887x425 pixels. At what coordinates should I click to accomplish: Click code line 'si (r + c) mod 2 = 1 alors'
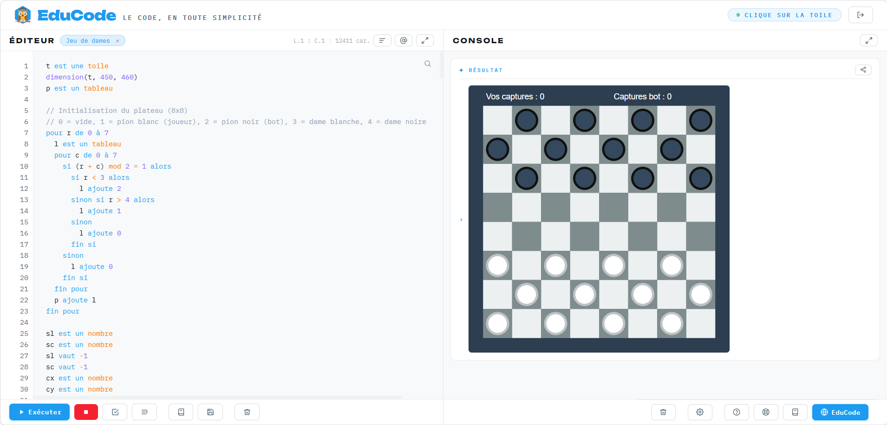(117, 166)
